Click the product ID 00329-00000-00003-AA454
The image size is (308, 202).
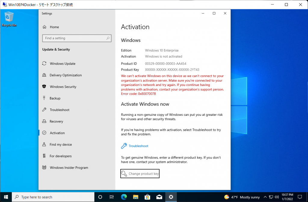click(166, 64)
